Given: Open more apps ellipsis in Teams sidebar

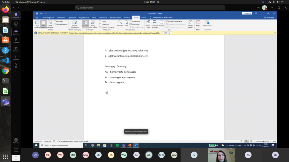Looking at the screenshot, I should tap(16, 74).
